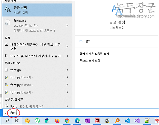Click the 설정 section header
159x125 pixels.
[7, 38]
